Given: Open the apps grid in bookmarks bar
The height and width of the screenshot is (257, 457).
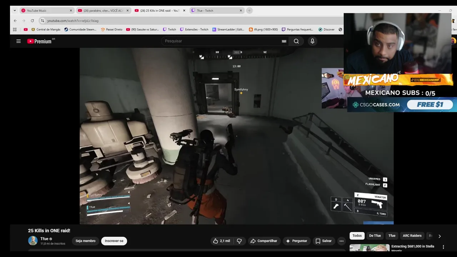Looking at the screenshot, I should pos(15,30).
